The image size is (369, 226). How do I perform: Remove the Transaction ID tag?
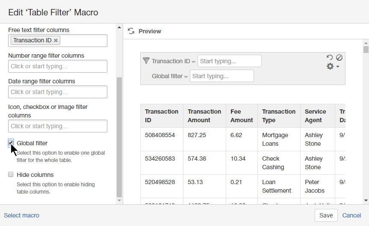(x=56, y=41)
